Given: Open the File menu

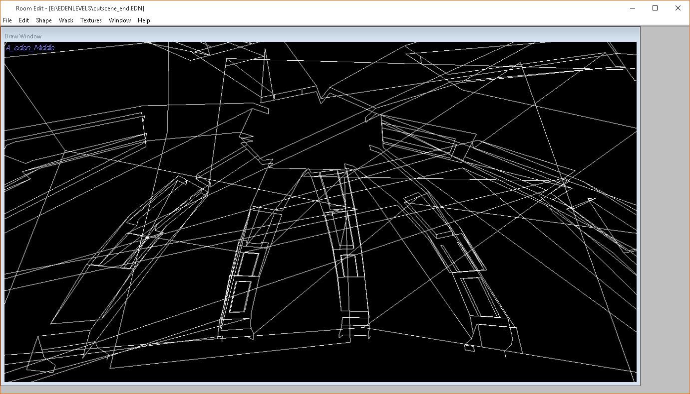Looking at the screenshot, I should (x=7, y=20).
